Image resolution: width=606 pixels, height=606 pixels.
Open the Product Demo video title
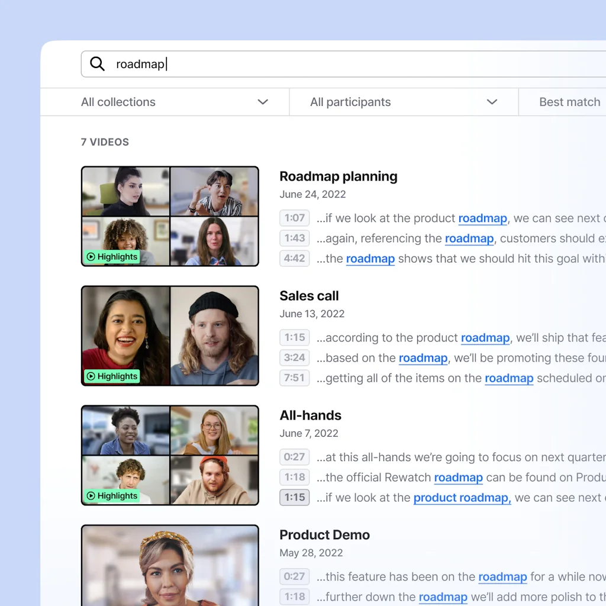click(324, 535)
